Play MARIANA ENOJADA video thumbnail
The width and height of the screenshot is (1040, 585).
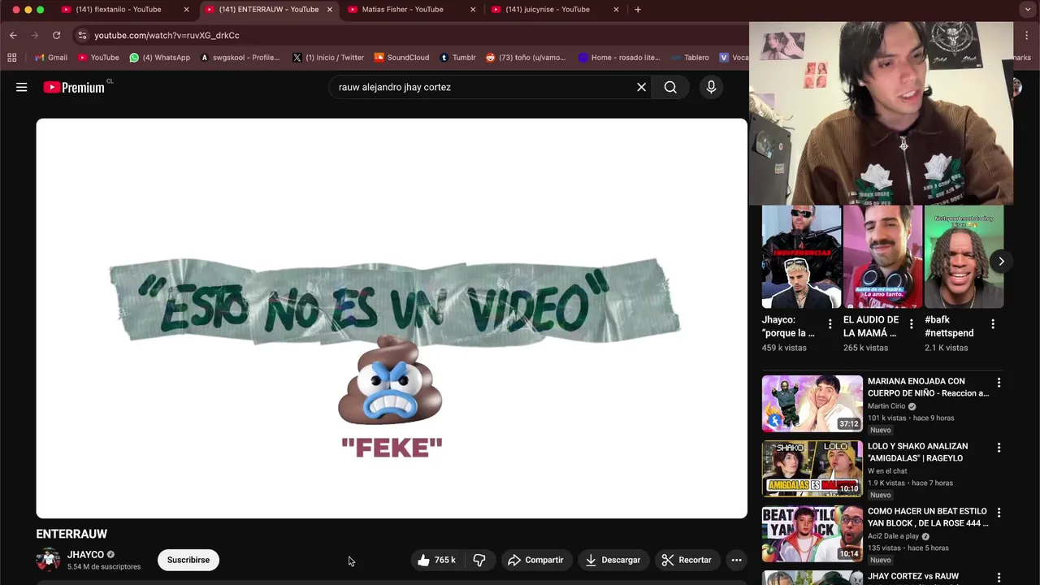[812, 403]
